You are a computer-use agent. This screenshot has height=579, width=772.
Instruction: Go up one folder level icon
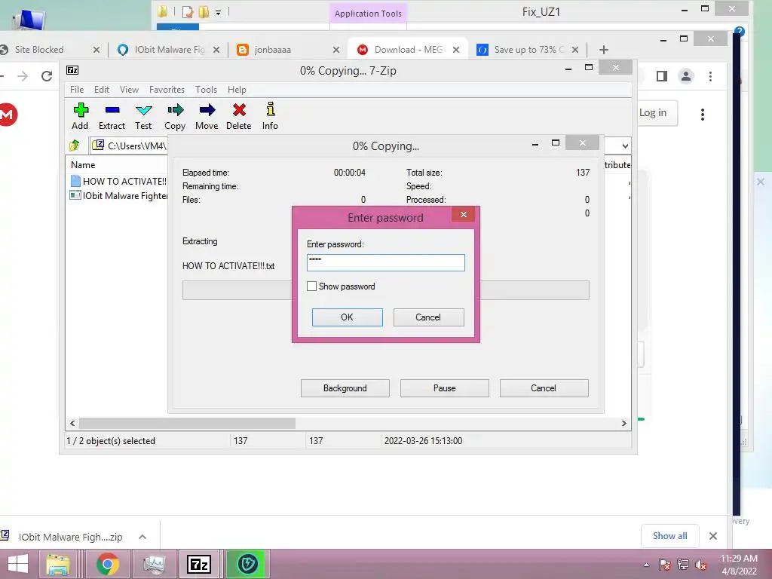(75, 146)
